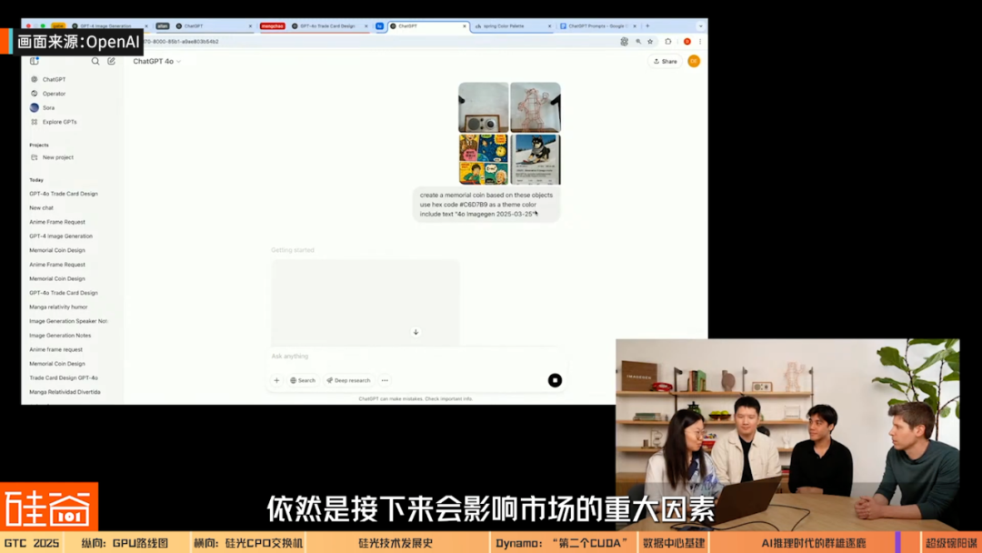Stop generating with the black stop button
Image resolution: width=982 pixels, height=553 pixels.
pyautogui.click(x=555, y=380)
